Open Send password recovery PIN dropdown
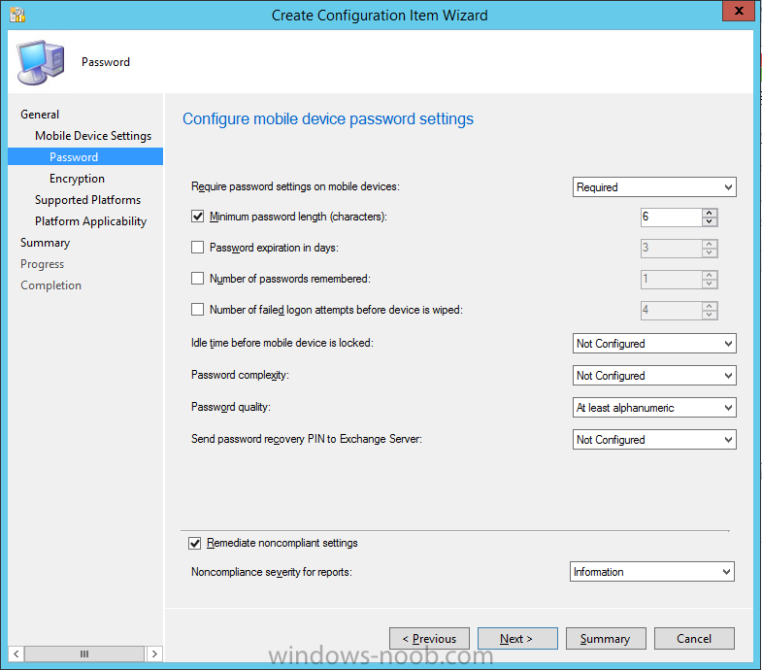The height and width of the screenshot is (670, 762). coord(654,440)
